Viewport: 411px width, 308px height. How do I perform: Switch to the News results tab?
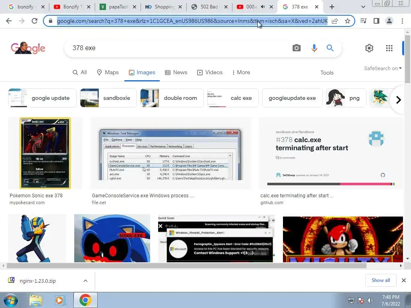[176, 72]
